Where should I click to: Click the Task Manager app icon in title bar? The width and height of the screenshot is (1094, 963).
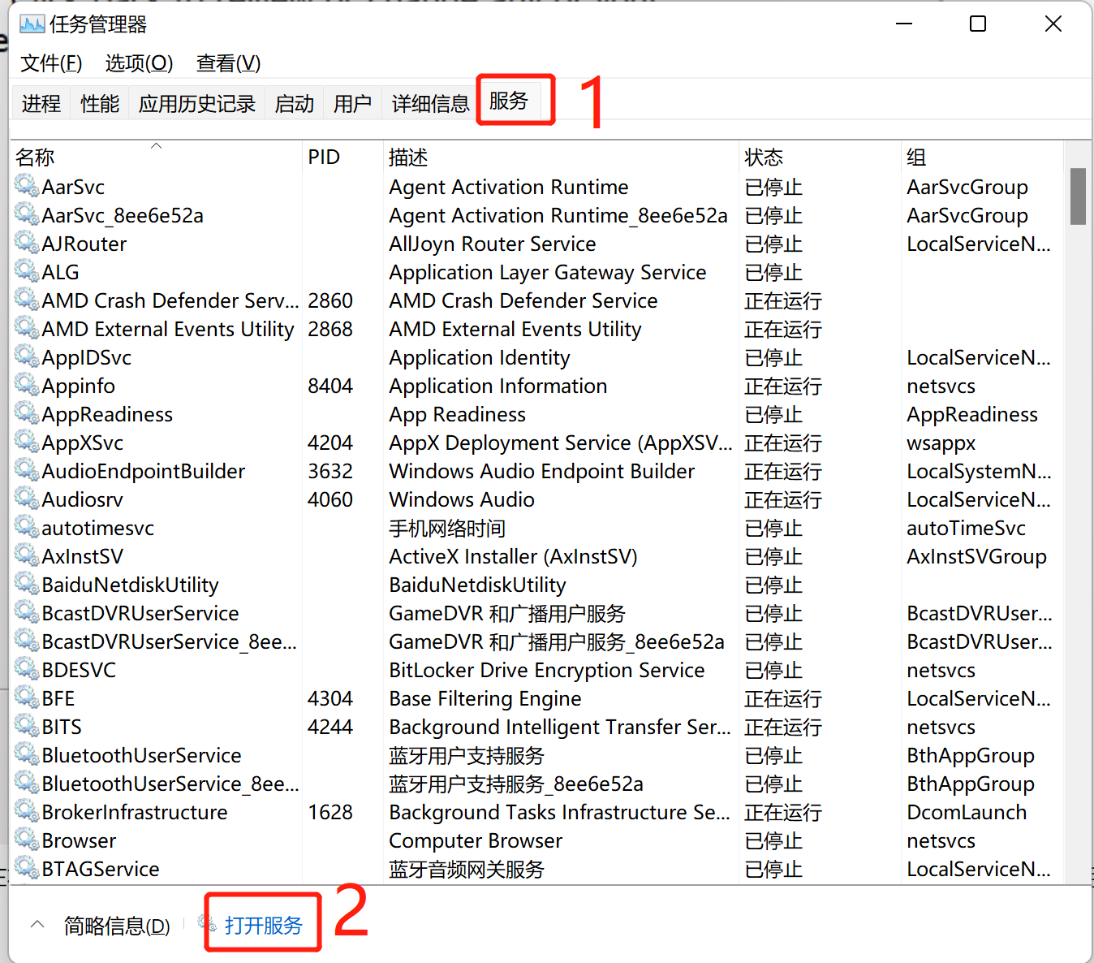coord(32,24)
